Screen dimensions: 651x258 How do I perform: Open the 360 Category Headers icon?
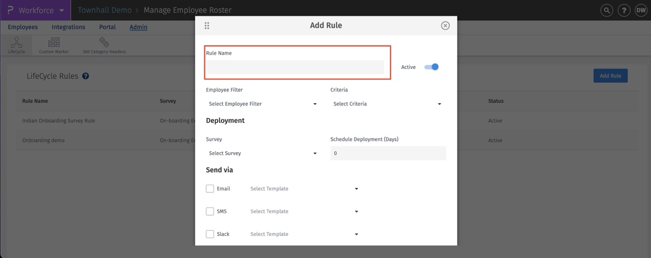[x=104, y=43]
